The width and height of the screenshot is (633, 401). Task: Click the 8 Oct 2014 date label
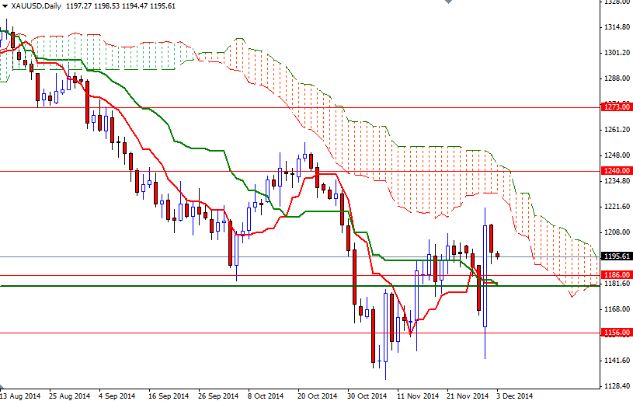(265, 396)
